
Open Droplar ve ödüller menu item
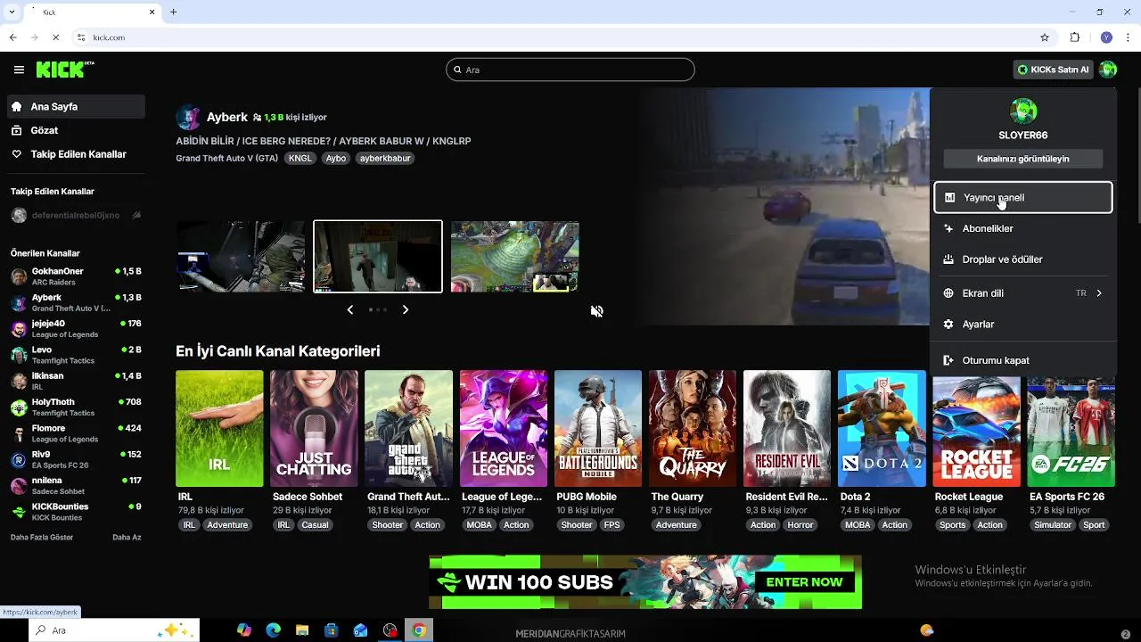pos(1022,259)
